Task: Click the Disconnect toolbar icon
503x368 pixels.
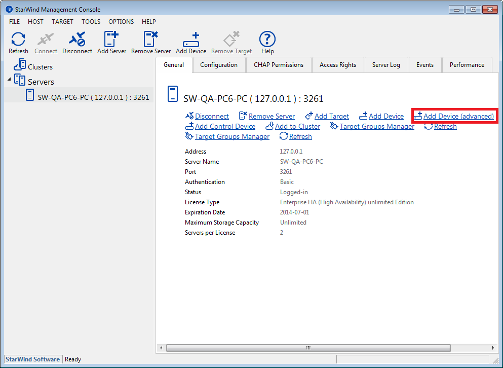Action: point(77,39)
